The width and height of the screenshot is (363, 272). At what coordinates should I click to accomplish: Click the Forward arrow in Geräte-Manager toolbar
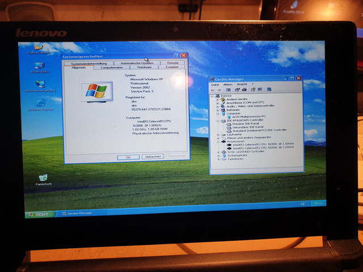click(220, 90)
